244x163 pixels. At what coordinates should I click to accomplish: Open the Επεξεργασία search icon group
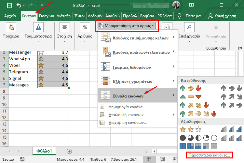[x=189, y=28]
